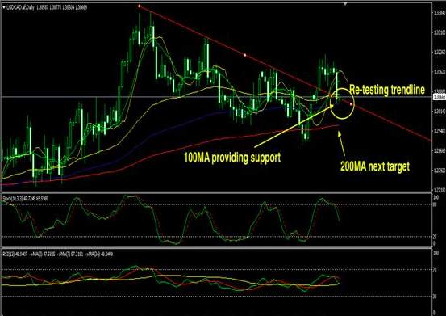
Task: Click the chart shift triangle marker on top edge
Action: click(x=345, y=4)
